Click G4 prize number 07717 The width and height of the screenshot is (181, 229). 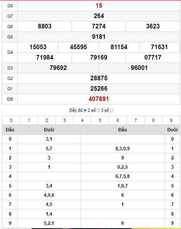click(x=153, y=58)
